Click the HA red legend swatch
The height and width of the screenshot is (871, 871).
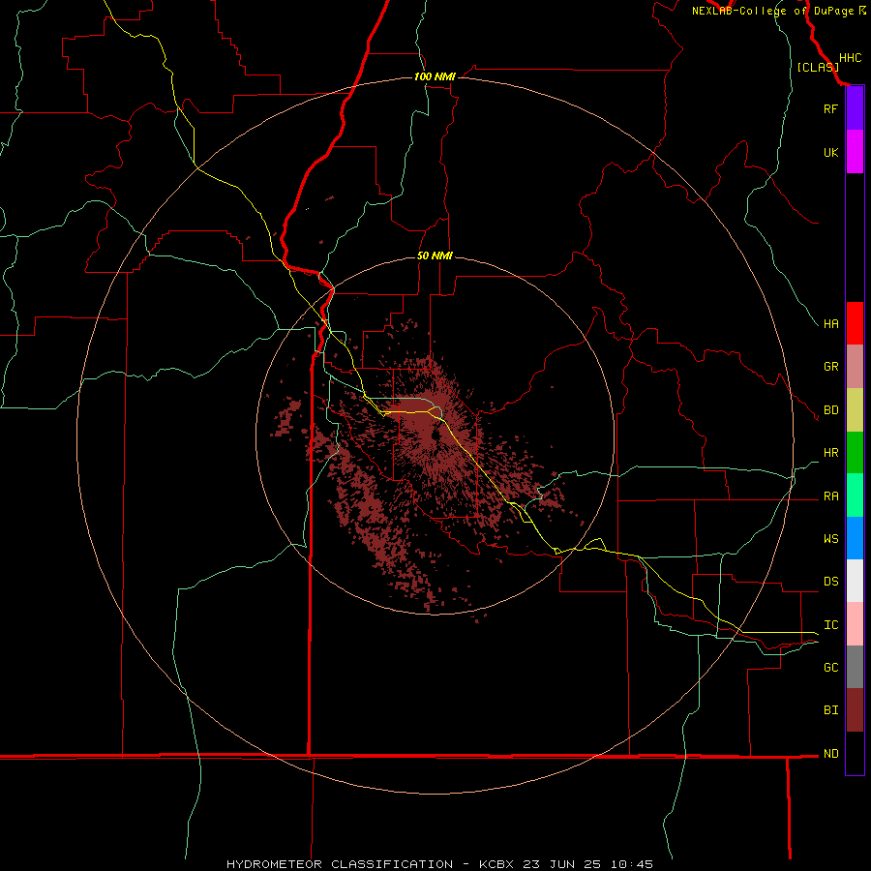click(x=855, y=323)
